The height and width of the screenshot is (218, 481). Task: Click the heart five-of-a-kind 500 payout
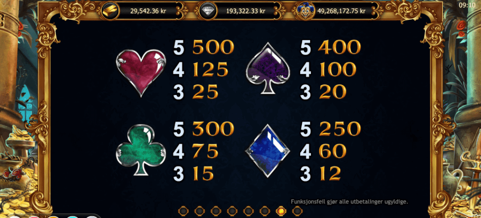[213, 48]
